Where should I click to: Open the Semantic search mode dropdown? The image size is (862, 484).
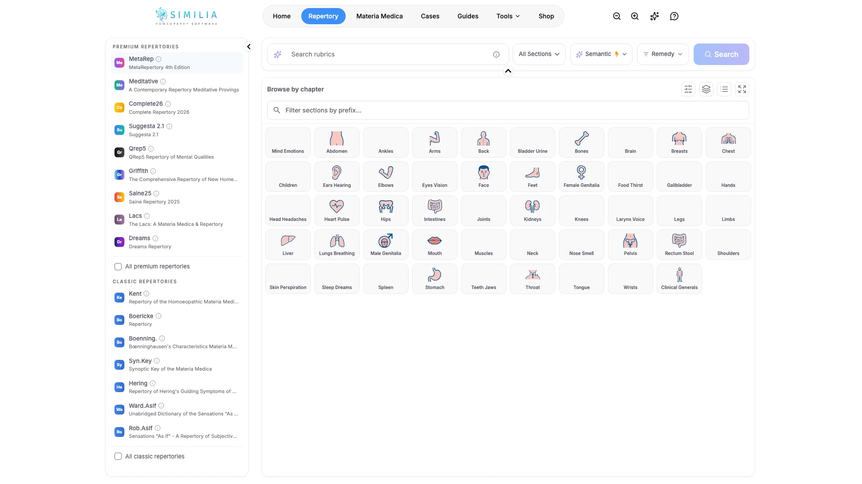click(601, 54)
